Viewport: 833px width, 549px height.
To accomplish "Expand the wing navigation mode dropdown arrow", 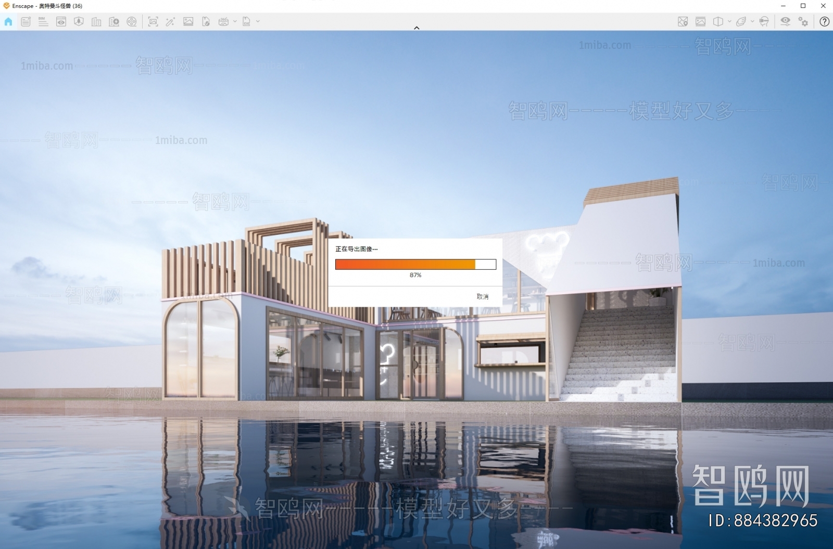I will 752,21.
